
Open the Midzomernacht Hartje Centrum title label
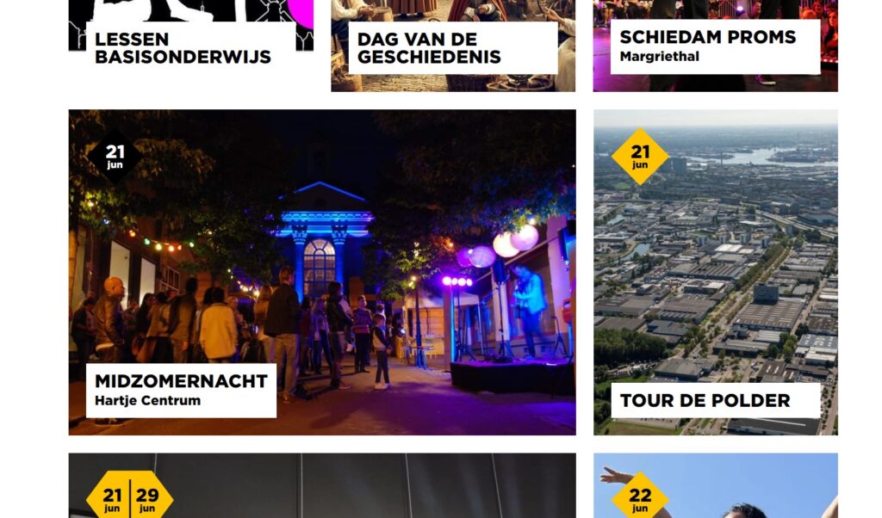(x=181, y=391)
